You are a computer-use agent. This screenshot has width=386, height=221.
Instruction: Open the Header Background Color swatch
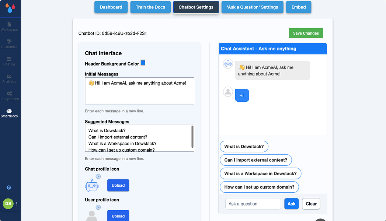143,63
